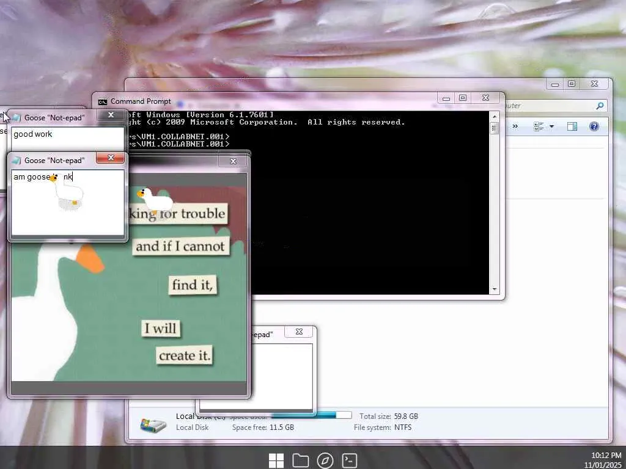Launch the compass browser icon on taskbar

(x=325, y=460)
